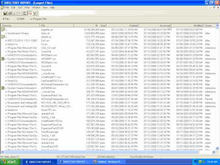Click the vertical scrollbar down arrow

[217, 148]
